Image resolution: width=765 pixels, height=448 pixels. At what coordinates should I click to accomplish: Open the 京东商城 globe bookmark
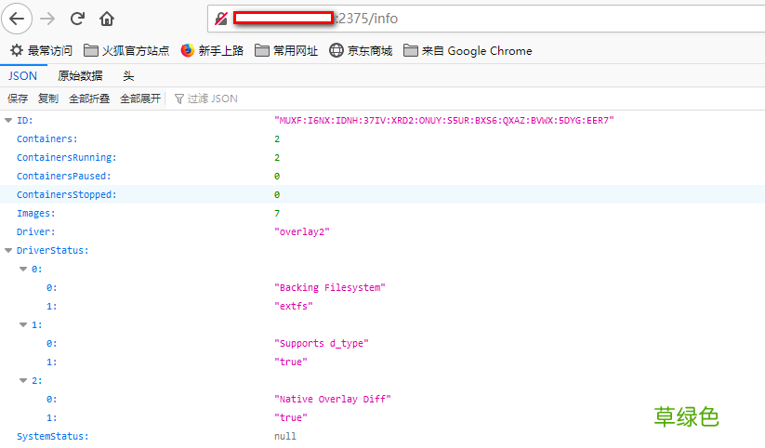point(361,51)
